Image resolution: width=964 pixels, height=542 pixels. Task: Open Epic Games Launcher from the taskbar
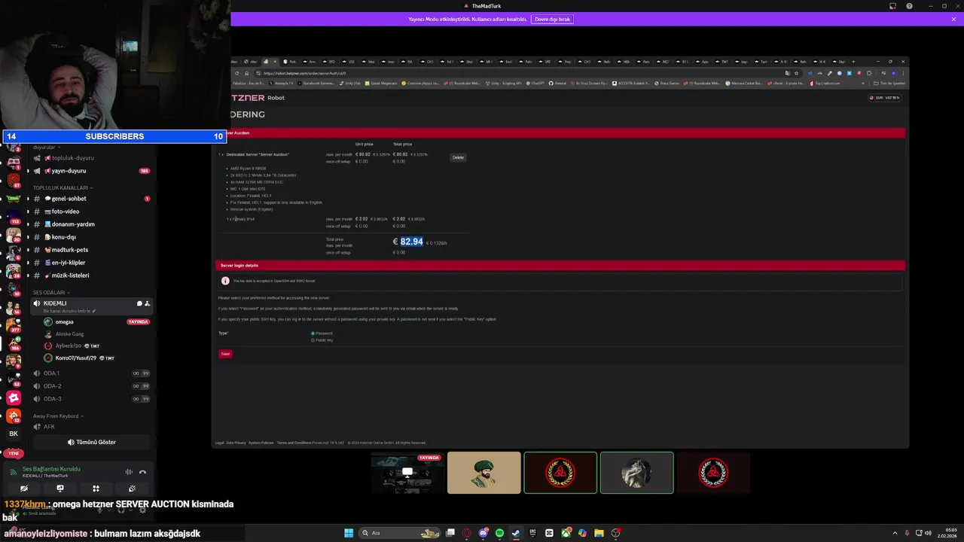click(532, 533)
